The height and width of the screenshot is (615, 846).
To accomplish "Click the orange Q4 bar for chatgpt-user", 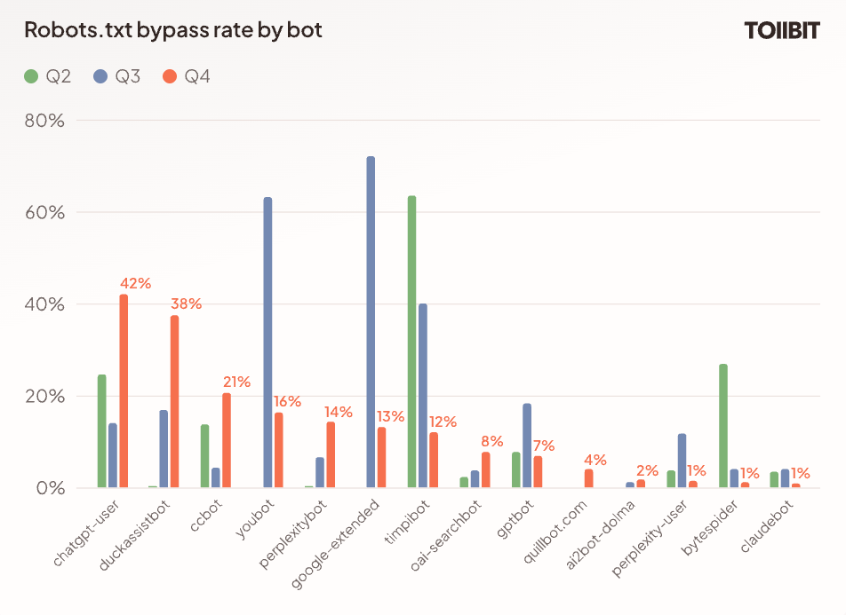I will [124, 390].
